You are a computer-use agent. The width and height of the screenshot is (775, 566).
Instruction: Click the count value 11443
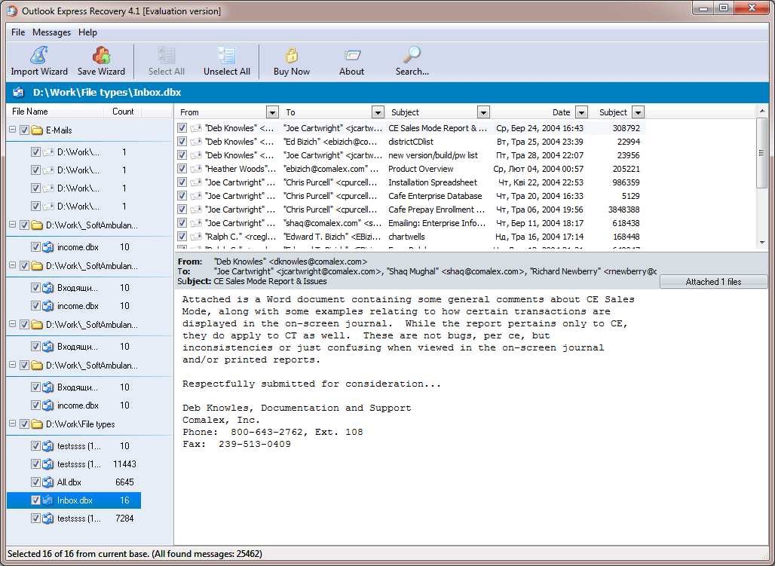click(x=124, y=464)
